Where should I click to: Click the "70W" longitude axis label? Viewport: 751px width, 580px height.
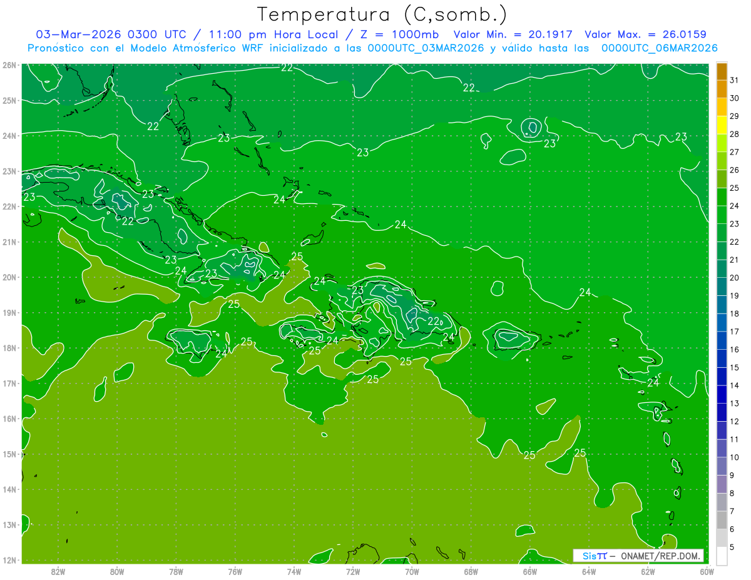(x=412, y=571)
